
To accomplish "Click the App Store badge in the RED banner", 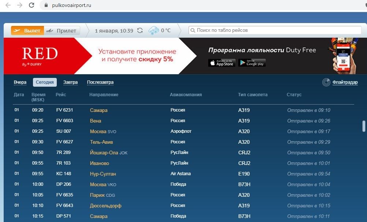I will pyautogui.click(x=221, y=63).
